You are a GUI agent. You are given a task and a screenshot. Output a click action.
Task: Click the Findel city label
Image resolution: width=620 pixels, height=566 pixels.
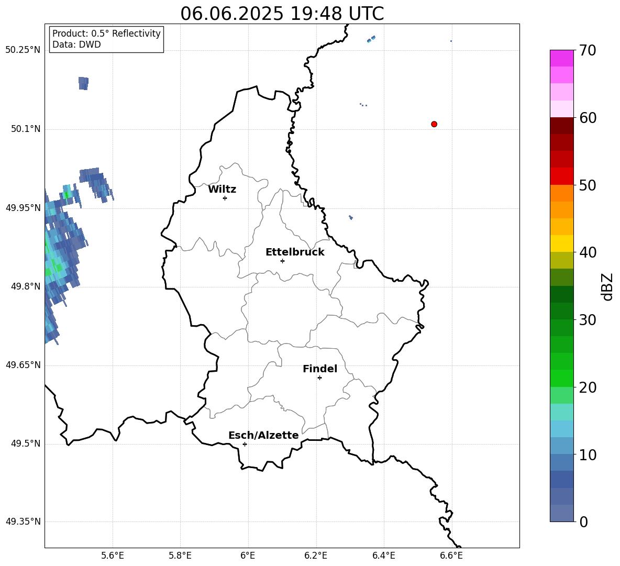click(x=320, y=369)
